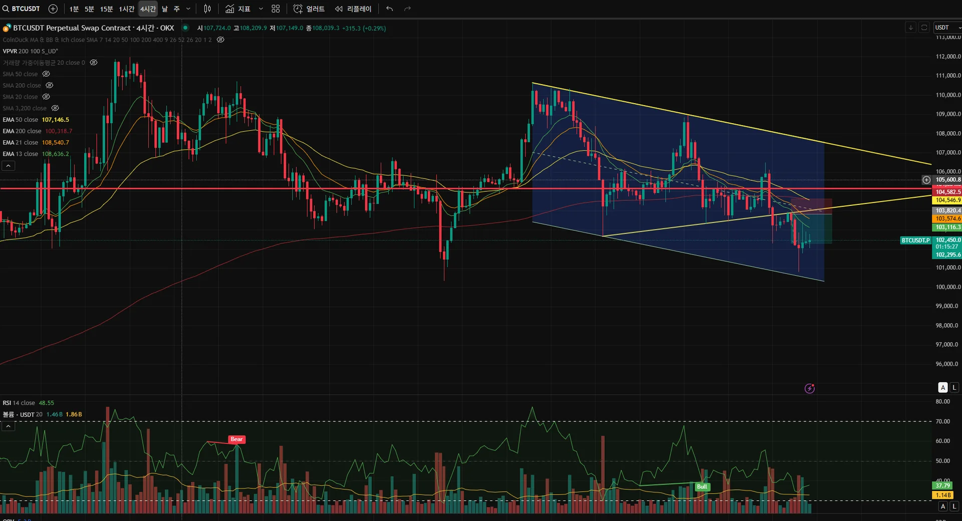Switch to the 1시간 timeframe
Screen dimensions: 962x521
pos(126,9)
